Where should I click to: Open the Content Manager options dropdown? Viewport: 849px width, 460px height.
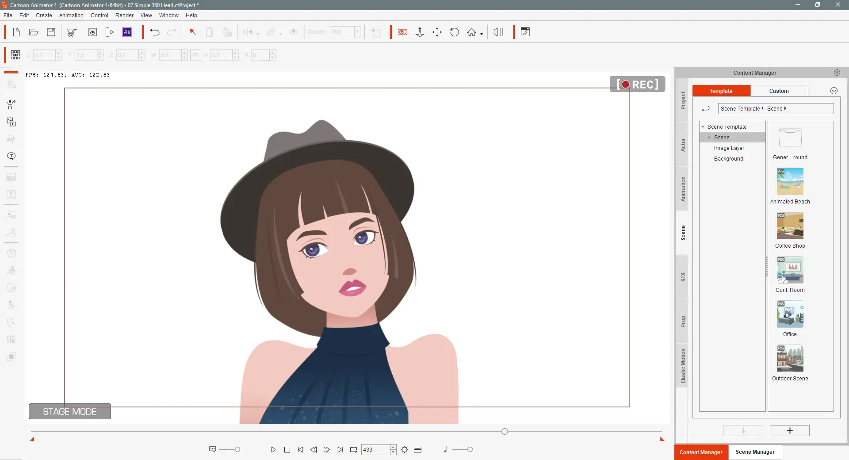coord(834,91)
